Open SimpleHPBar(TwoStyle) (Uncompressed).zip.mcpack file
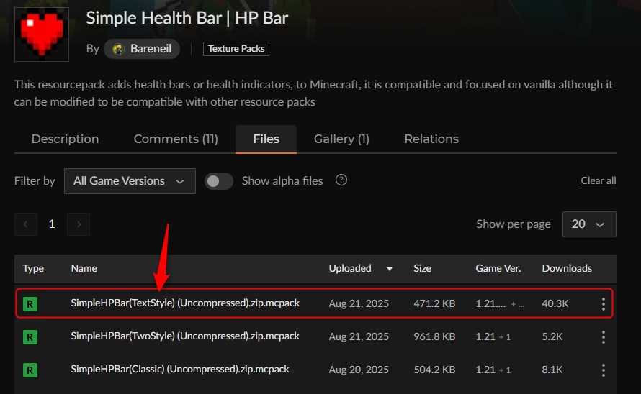The width and height of the screenshot is (641, 394). pos(185,336)
